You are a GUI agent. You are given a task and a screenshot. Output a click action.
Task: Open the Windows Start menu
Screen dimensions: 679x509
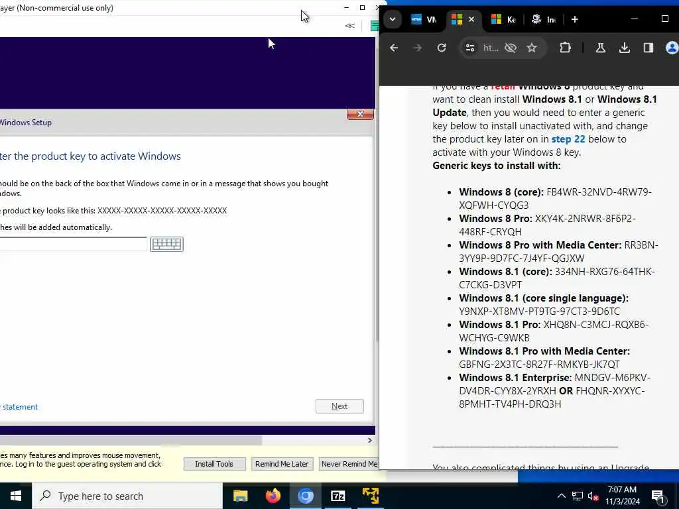[x=16, y=496]
